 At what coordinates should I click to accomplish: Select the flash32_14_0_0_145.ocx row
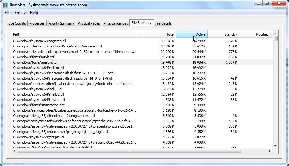pos(142,73)
